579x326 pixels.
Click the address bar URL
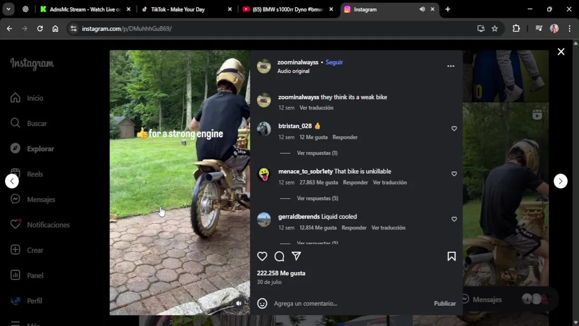coord(127,29)
